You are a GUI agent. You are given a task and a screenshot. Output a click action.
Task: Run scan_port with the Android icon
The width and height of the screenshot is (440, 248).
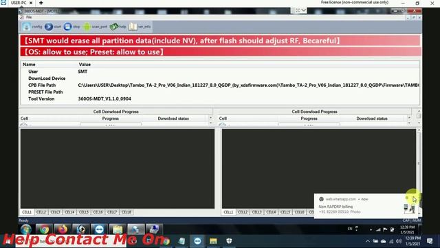pos(95,27)
